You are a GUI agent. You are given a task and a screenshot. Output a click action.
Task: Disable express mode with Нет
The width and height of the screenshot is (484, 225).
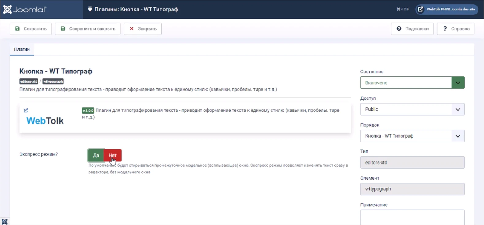tap(112, 155)
